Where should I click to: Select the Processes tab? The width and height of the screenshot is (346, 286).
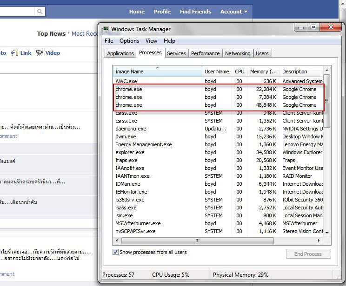point(150,52)
